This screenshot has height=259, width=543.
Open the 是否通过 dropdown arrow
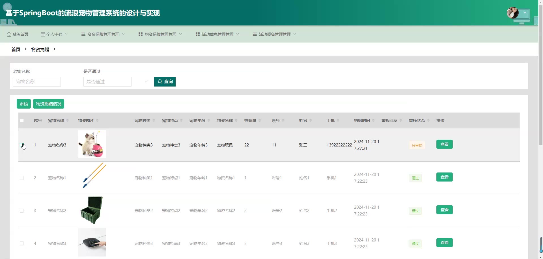[146, 81]
